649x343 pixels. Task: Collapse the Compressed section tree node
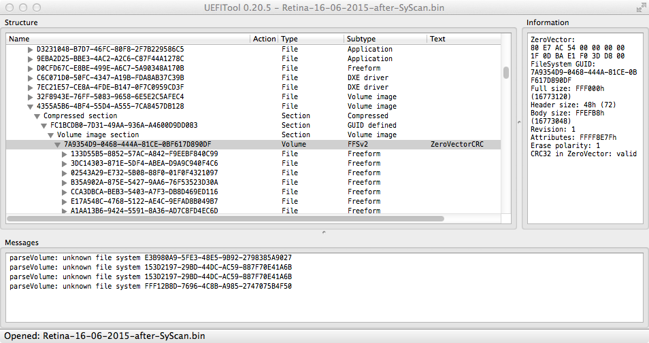(x=37, y=116)
